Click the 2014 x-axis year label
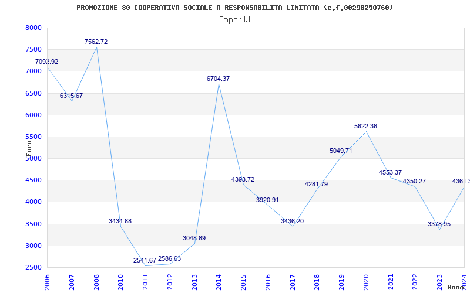The image size is (470, 293). tap(219, 282)
